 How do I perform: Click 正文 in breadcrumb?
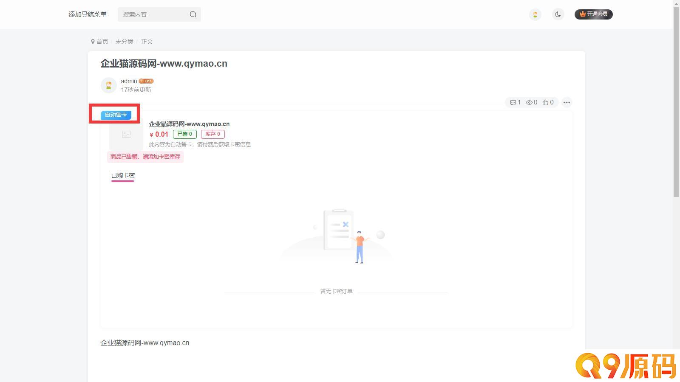tap(147, 42)
